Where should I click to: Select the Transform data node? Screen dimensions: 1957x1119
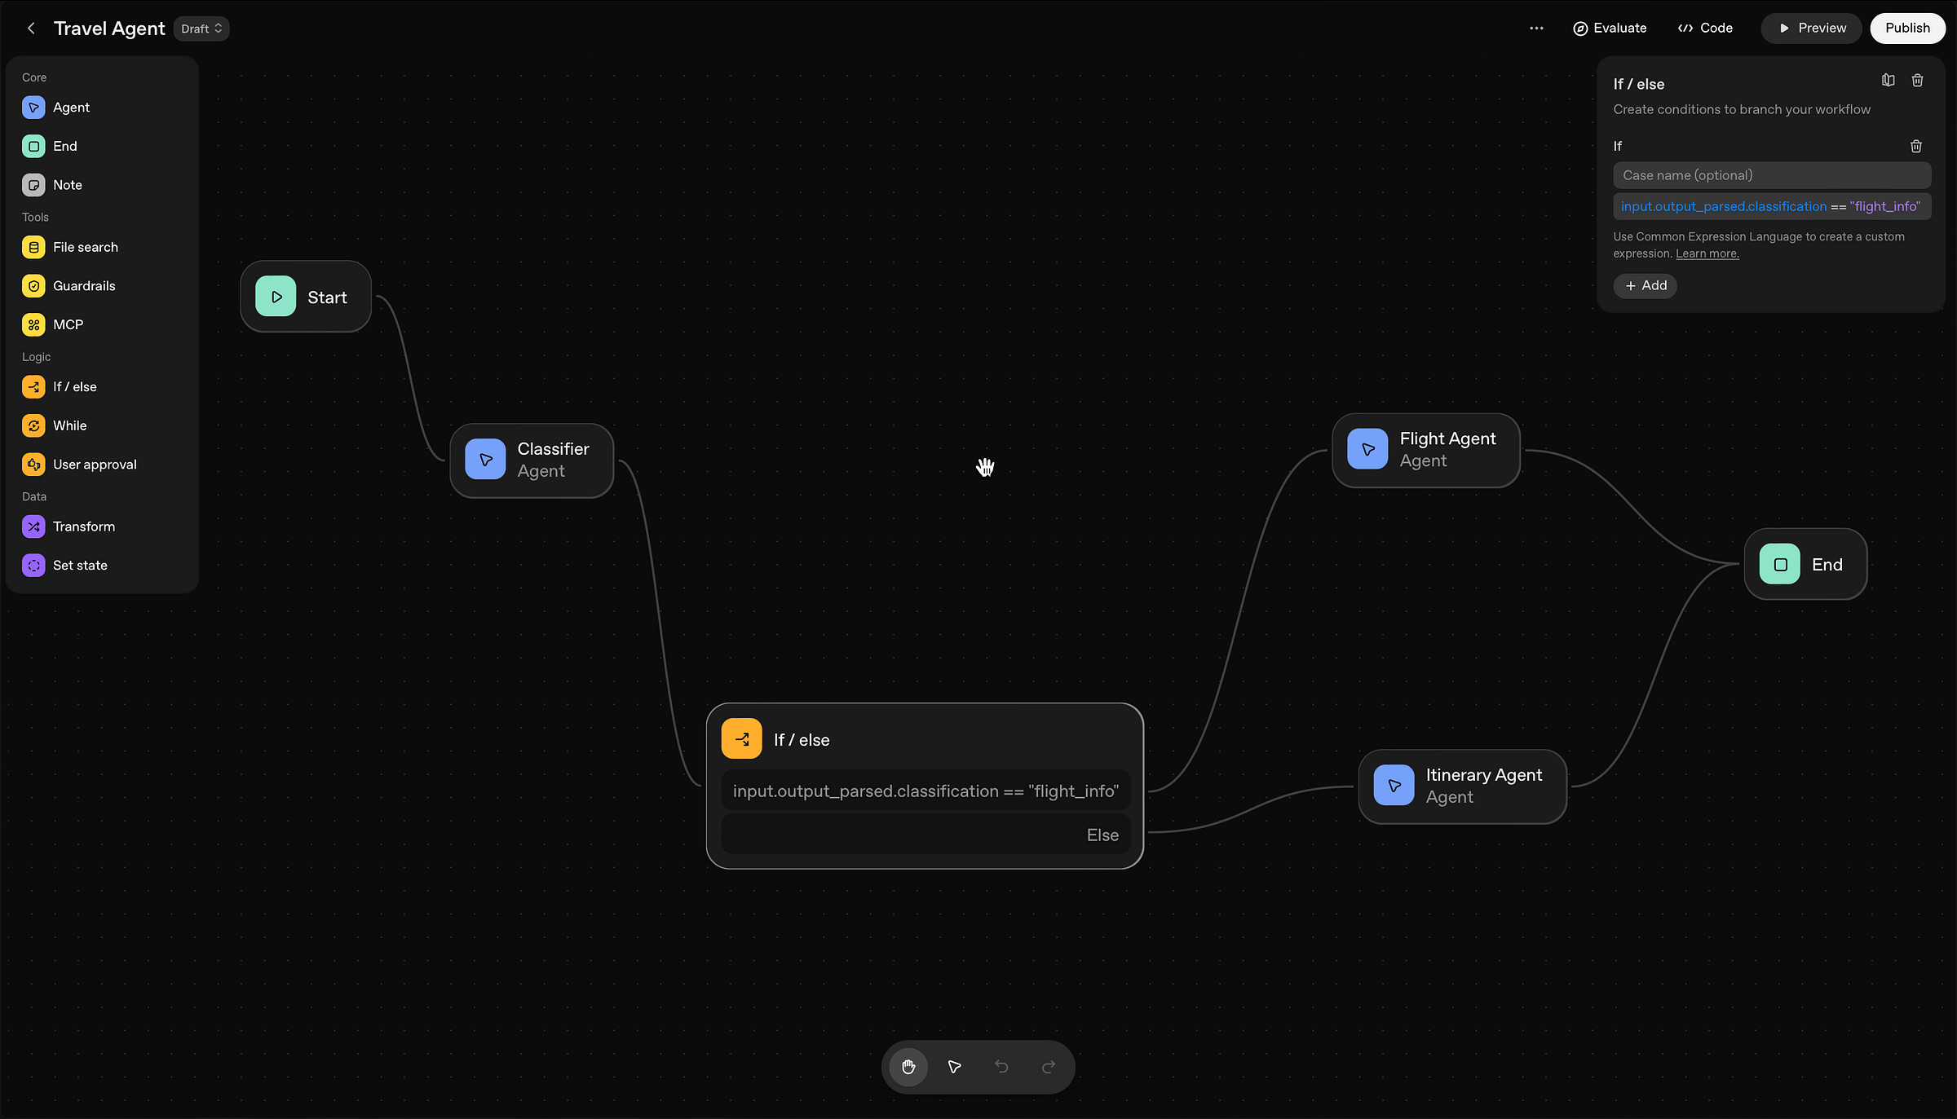point(83,526)
